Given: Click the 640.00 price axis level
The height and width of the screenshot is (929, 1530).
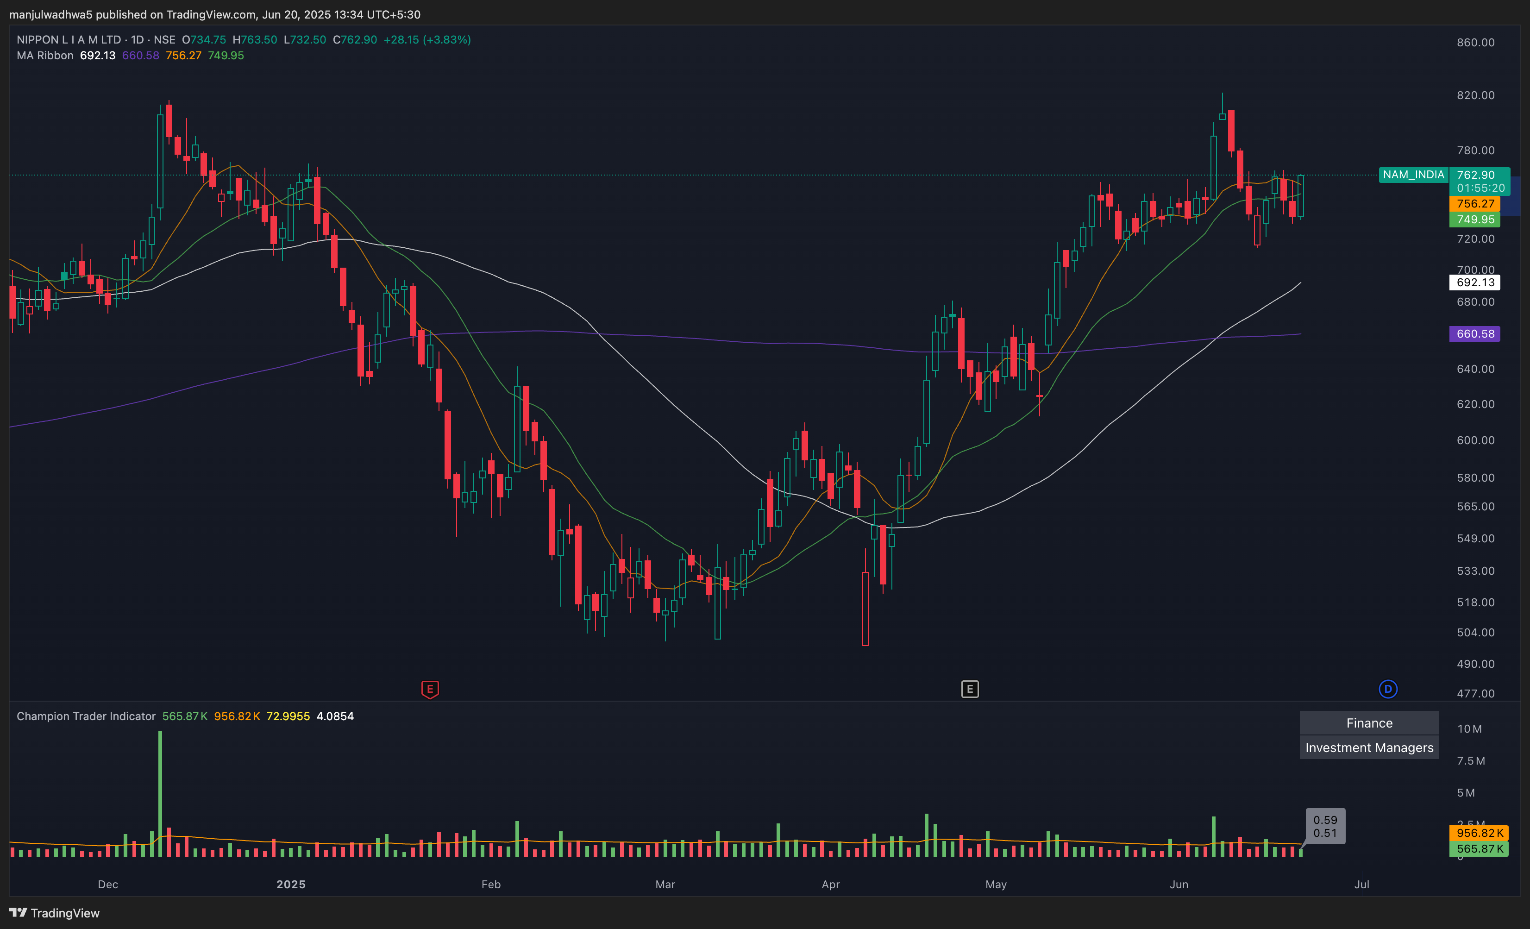Looking at the screenshot, I should click(1475, 369).
